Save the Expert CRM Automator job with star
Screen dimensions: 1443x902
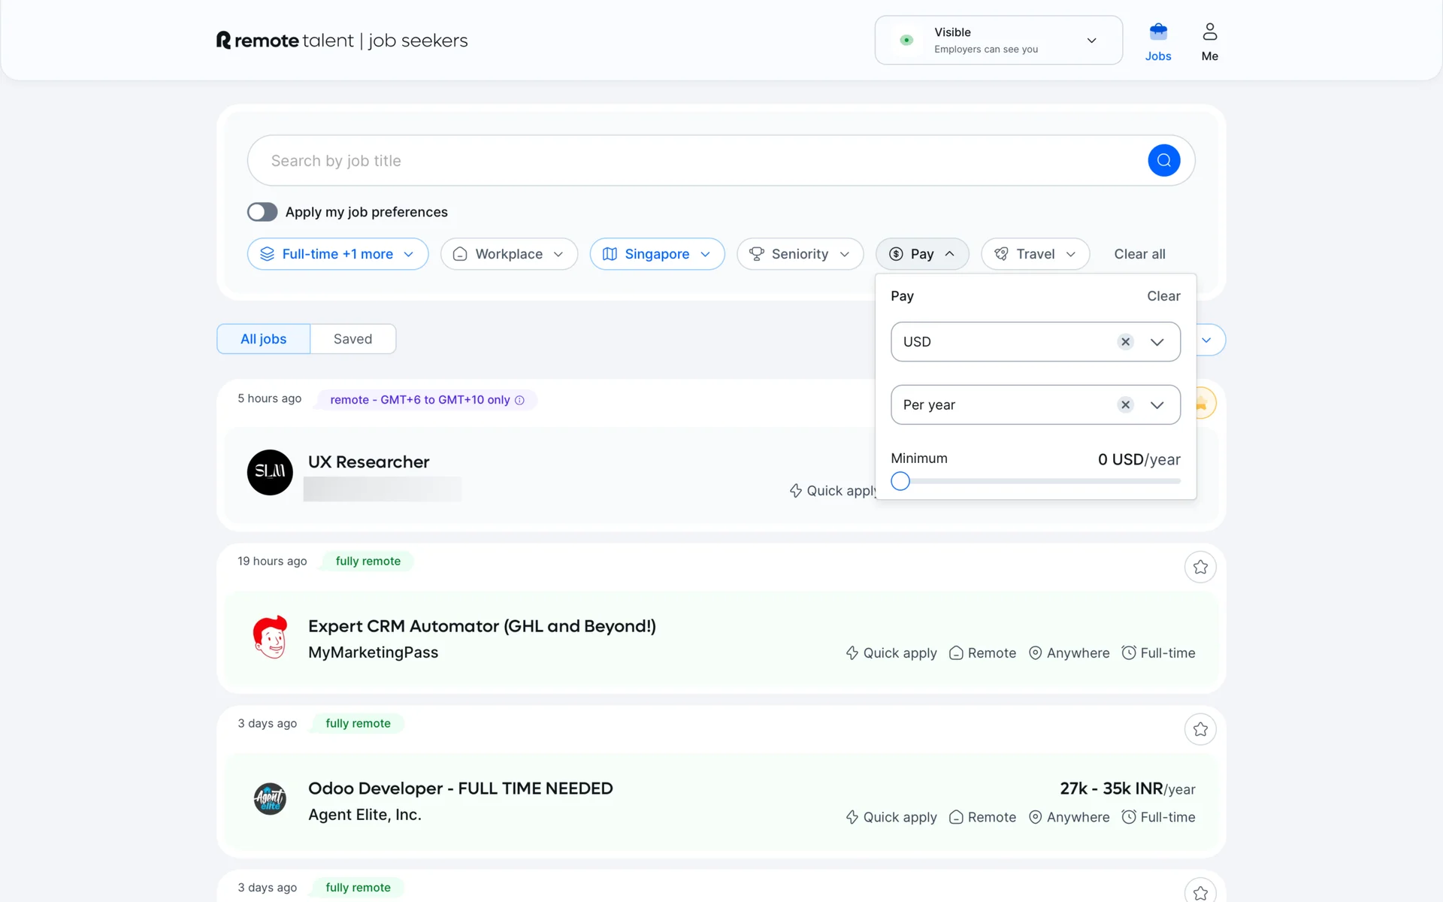click(1200, 567)
